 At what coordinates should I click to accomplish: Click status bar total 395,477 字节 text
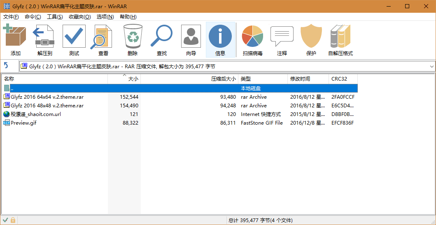point(260,220)
